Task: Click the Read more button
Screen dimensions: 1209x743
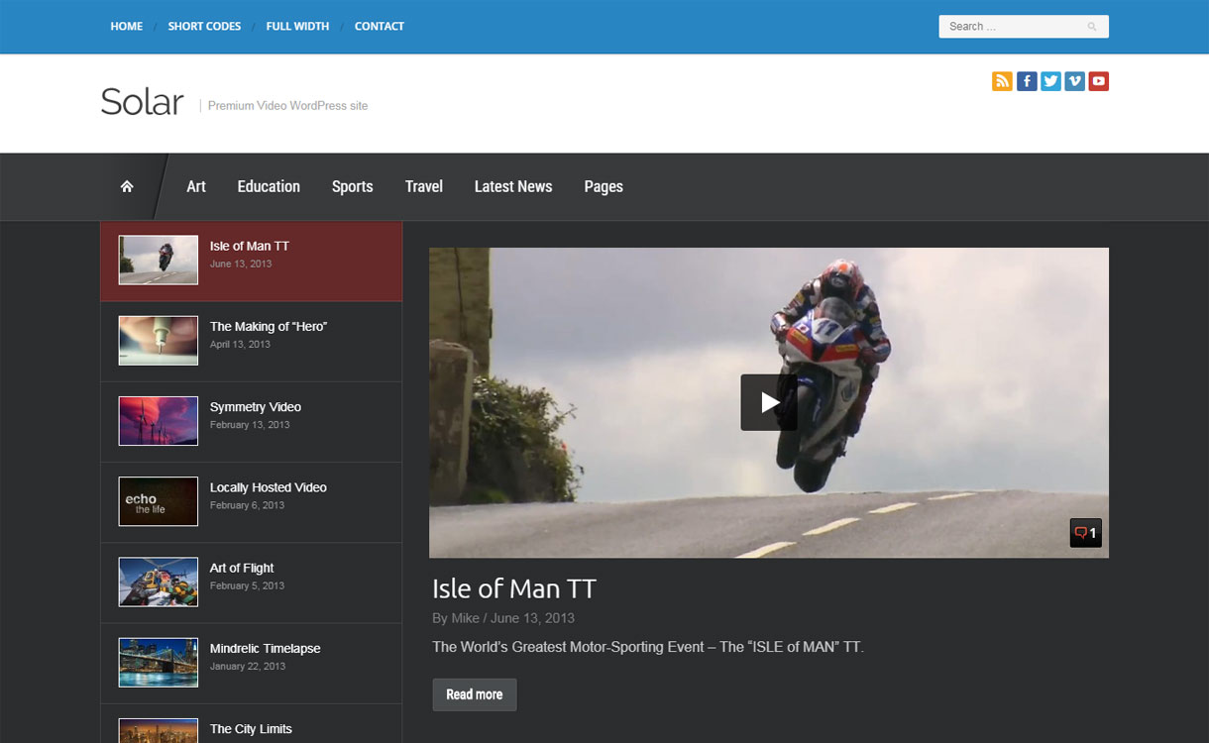Action: (x=474, y=694)
